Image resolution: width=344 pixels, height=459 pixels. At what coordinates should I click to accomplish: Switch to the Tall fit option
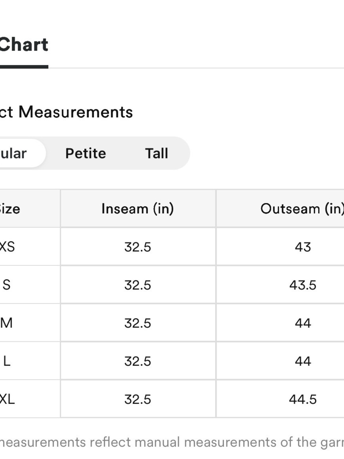click(157, 153)
